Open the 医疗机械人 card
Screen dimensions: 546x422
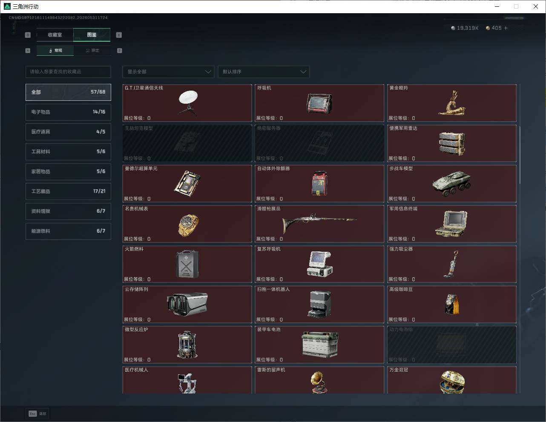(x=187, y=380)
